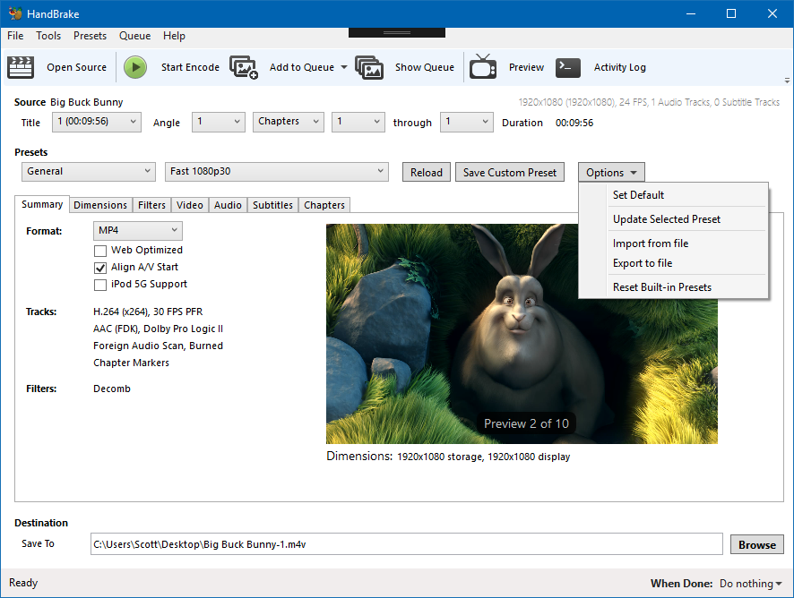Click the green Start Encode play icon
The image size is (794, 598).
click(x=135, y=67)
